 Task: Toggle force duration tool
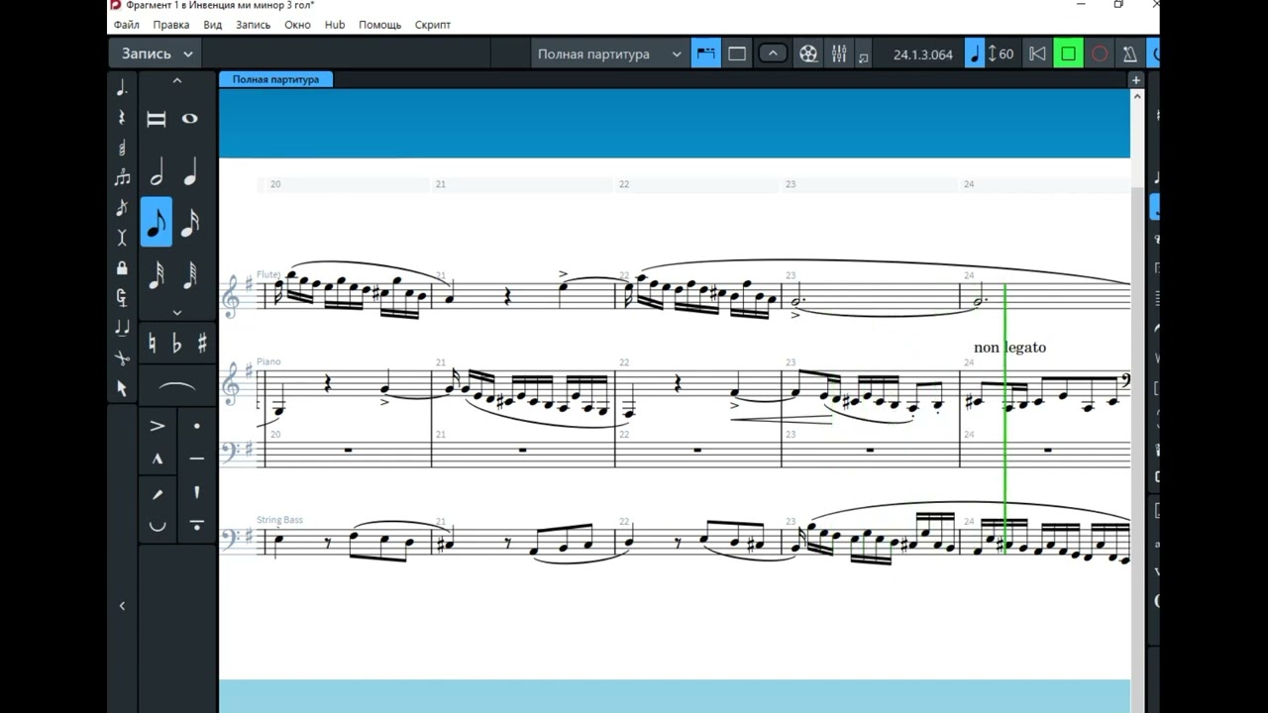[x=122, y=297]
